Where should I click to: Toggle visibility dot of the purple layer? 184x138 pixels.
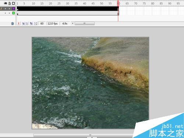click(5, 9)
